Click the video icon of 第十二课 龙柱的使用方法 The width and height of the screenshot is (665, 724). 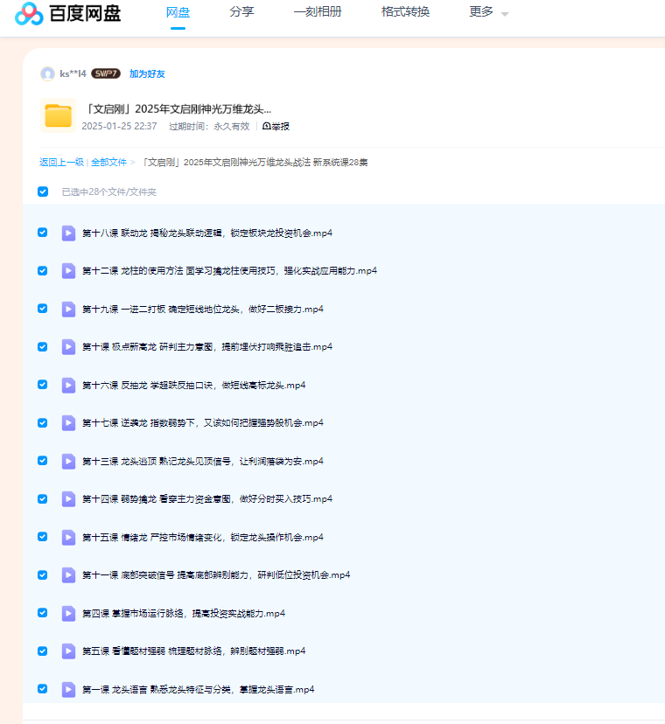point(68,271)
